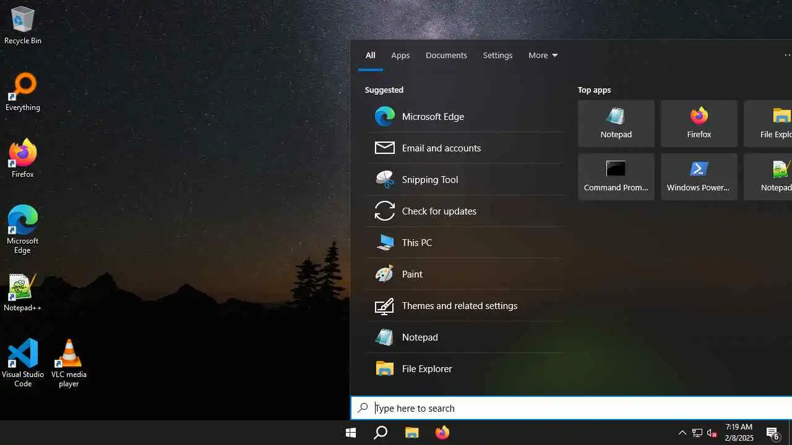Open Firefox from the taskbar

point(442,433)
